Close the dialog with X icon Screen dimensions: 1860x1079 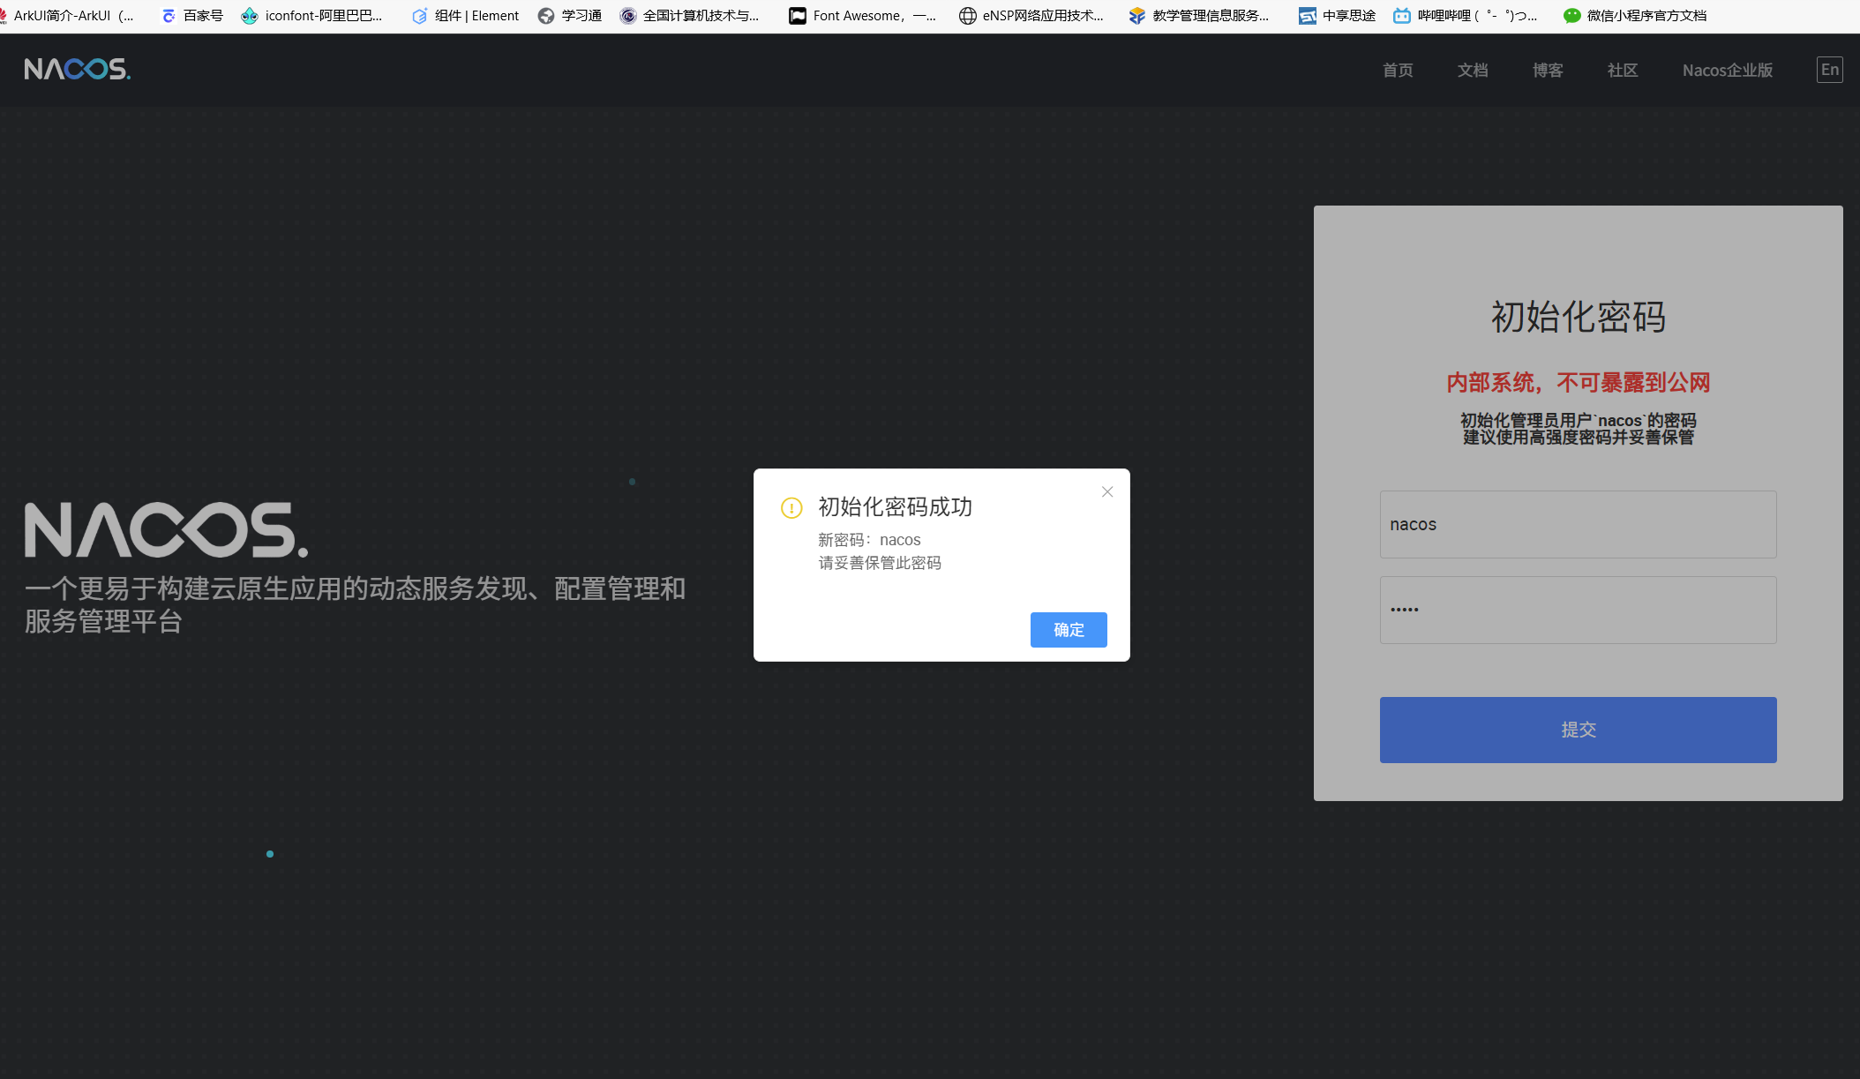click(1107, 492)
